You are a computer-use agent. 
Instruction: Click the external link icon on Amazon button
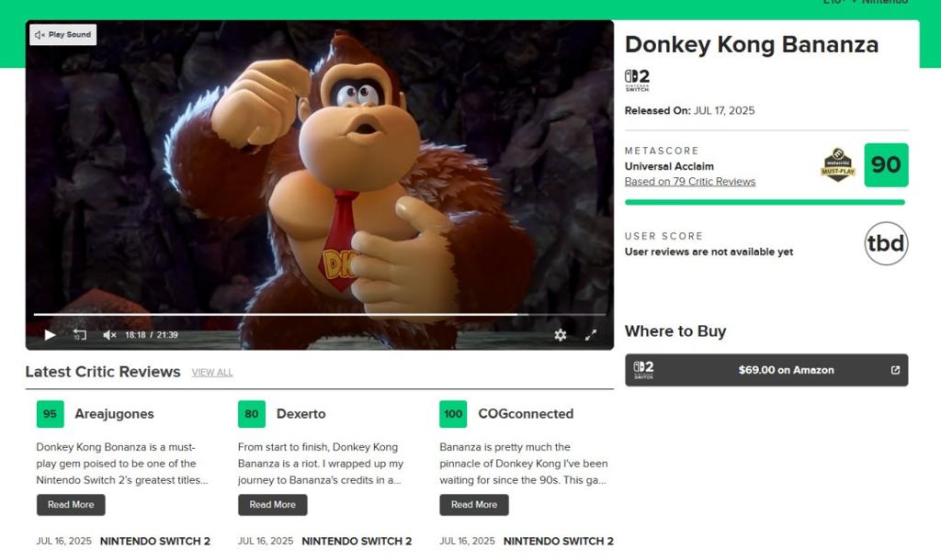(x=895, y=370)
